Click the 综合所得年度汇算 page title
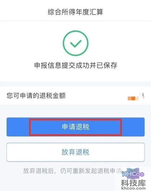 [x=75, y=12]
